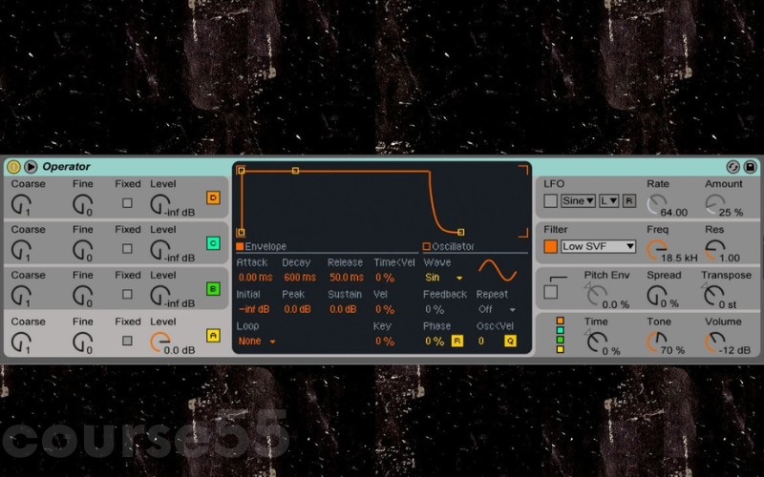Click the LFO Rate knob
764x477 pixels.
[x=657, y=204]
